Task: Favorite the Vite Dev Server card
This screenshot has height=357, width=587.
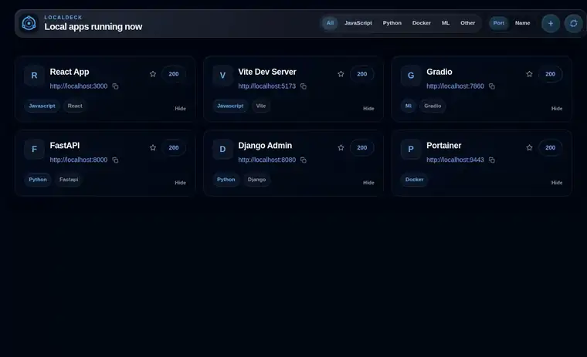Action: point(341,74)
